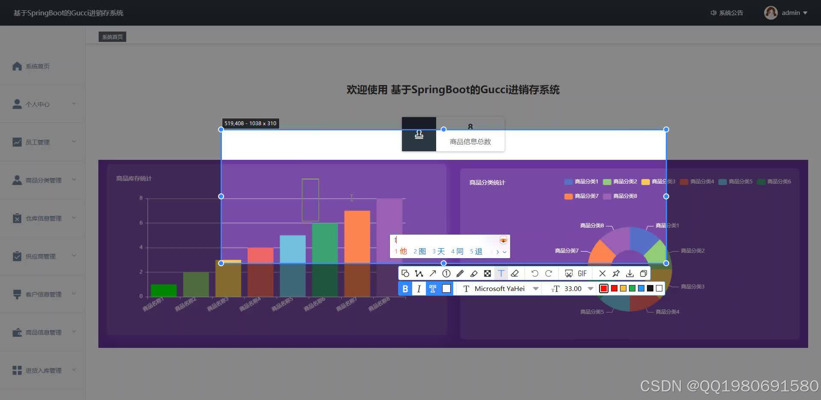This screenshot has width=821, height=400.
Task: Redo the annotation
Action: pyautogui.click(x=549, y=274)
